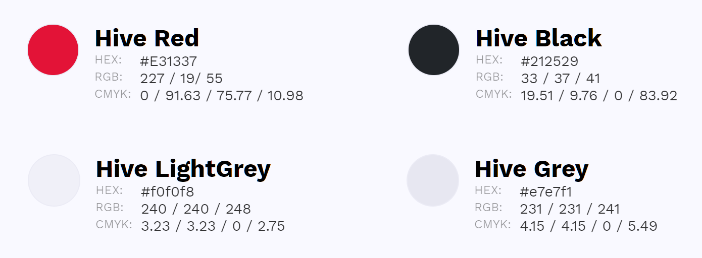Click hex code #212529
702x258 pixels.
pos(549,62)
